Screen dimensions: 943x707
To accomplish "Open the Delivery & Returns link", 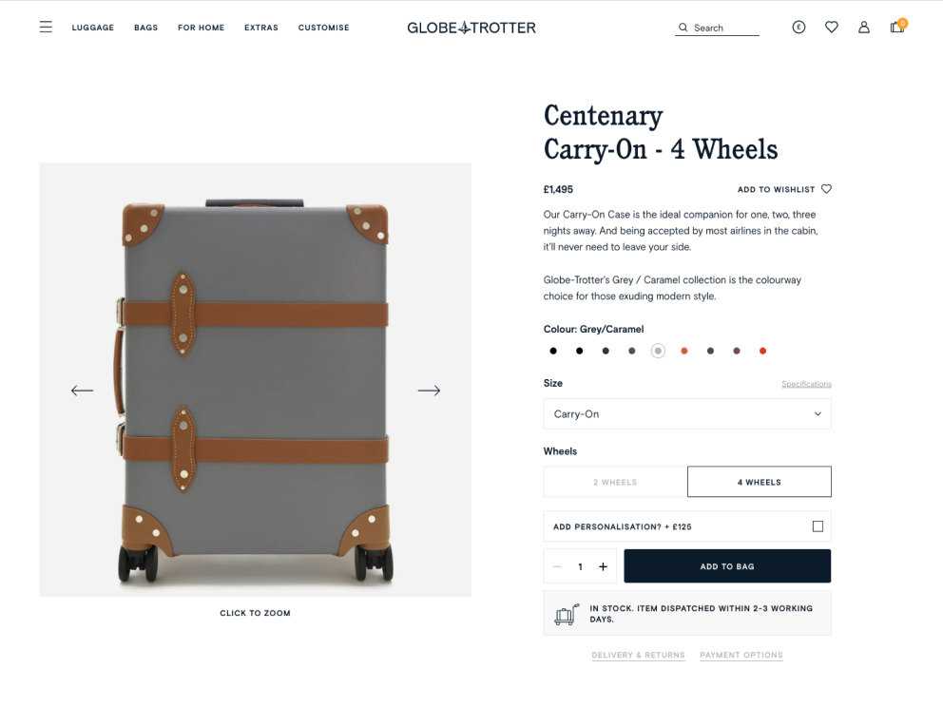I will pos(638,655).
